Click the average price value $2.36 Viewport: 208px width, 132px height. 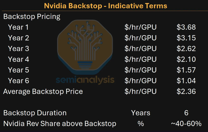[186, 91]
